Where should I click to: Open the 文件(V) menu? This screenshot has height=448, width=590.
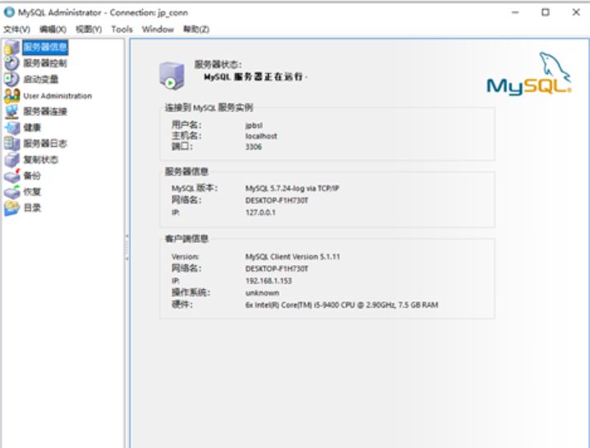16,30
